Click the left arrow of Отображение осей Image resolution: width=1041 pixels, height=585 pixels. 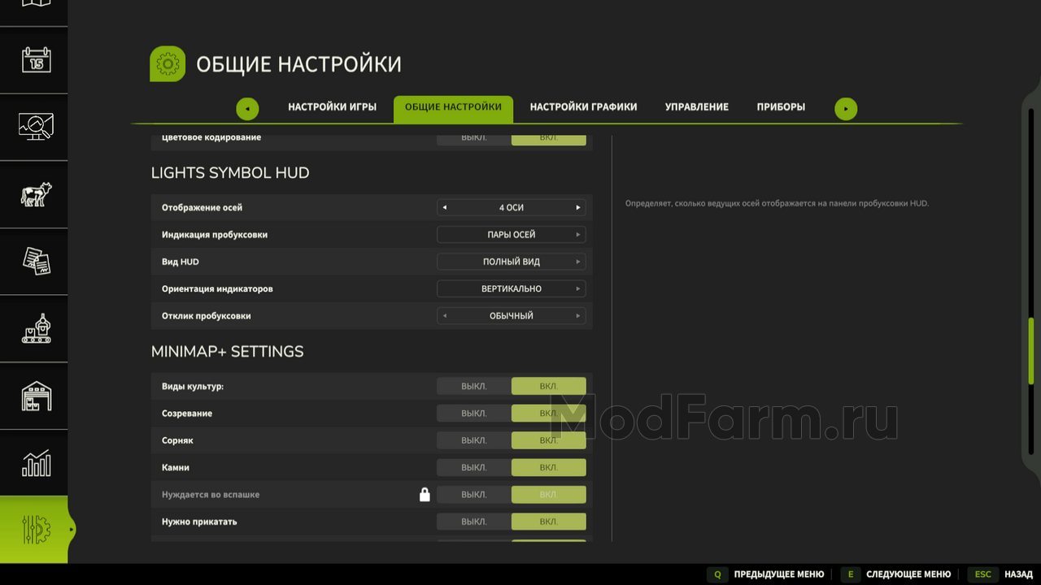[444, 208]
